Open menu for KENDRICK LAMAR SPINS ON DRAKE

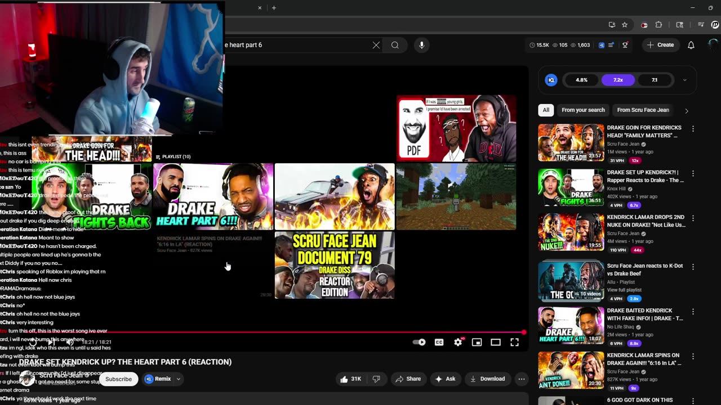pyautogui.click(x=693, y=357)
